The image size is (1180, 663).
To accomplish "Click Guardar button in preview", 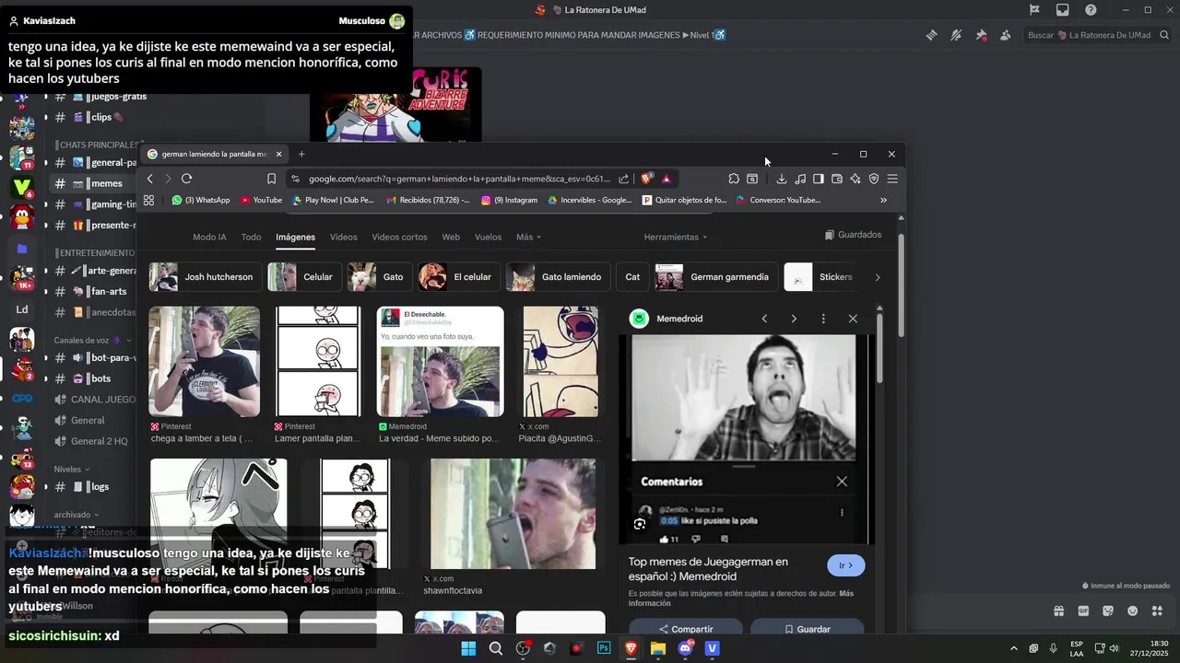I will [807, 629].
